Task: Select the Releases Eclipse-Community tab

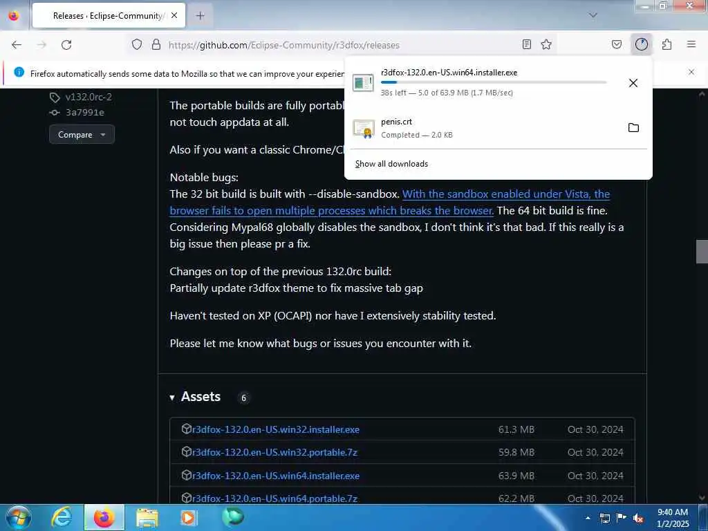Action: pos(109,15)
